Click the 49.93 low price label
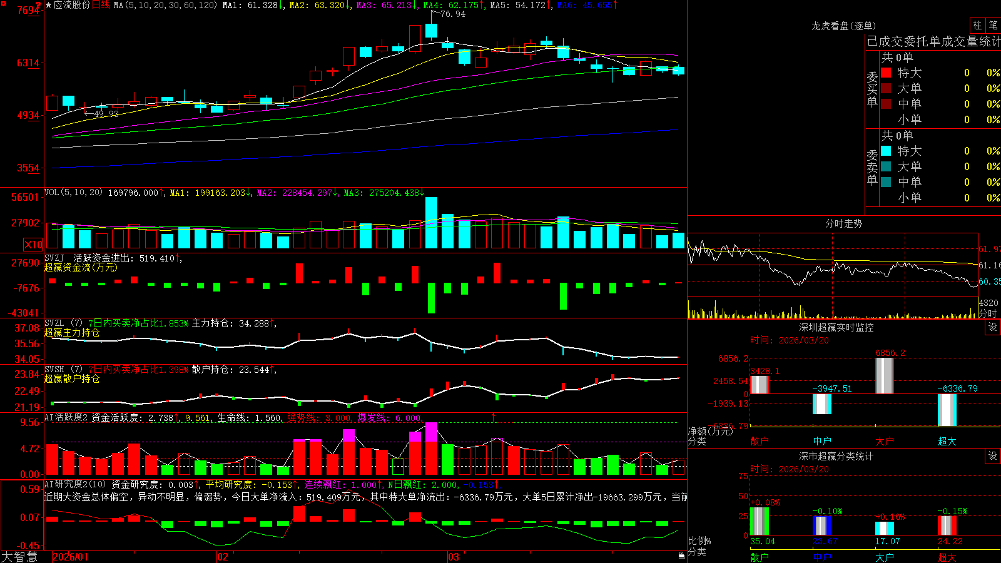This screenshot has width=1001, height=563. [106, 114]
